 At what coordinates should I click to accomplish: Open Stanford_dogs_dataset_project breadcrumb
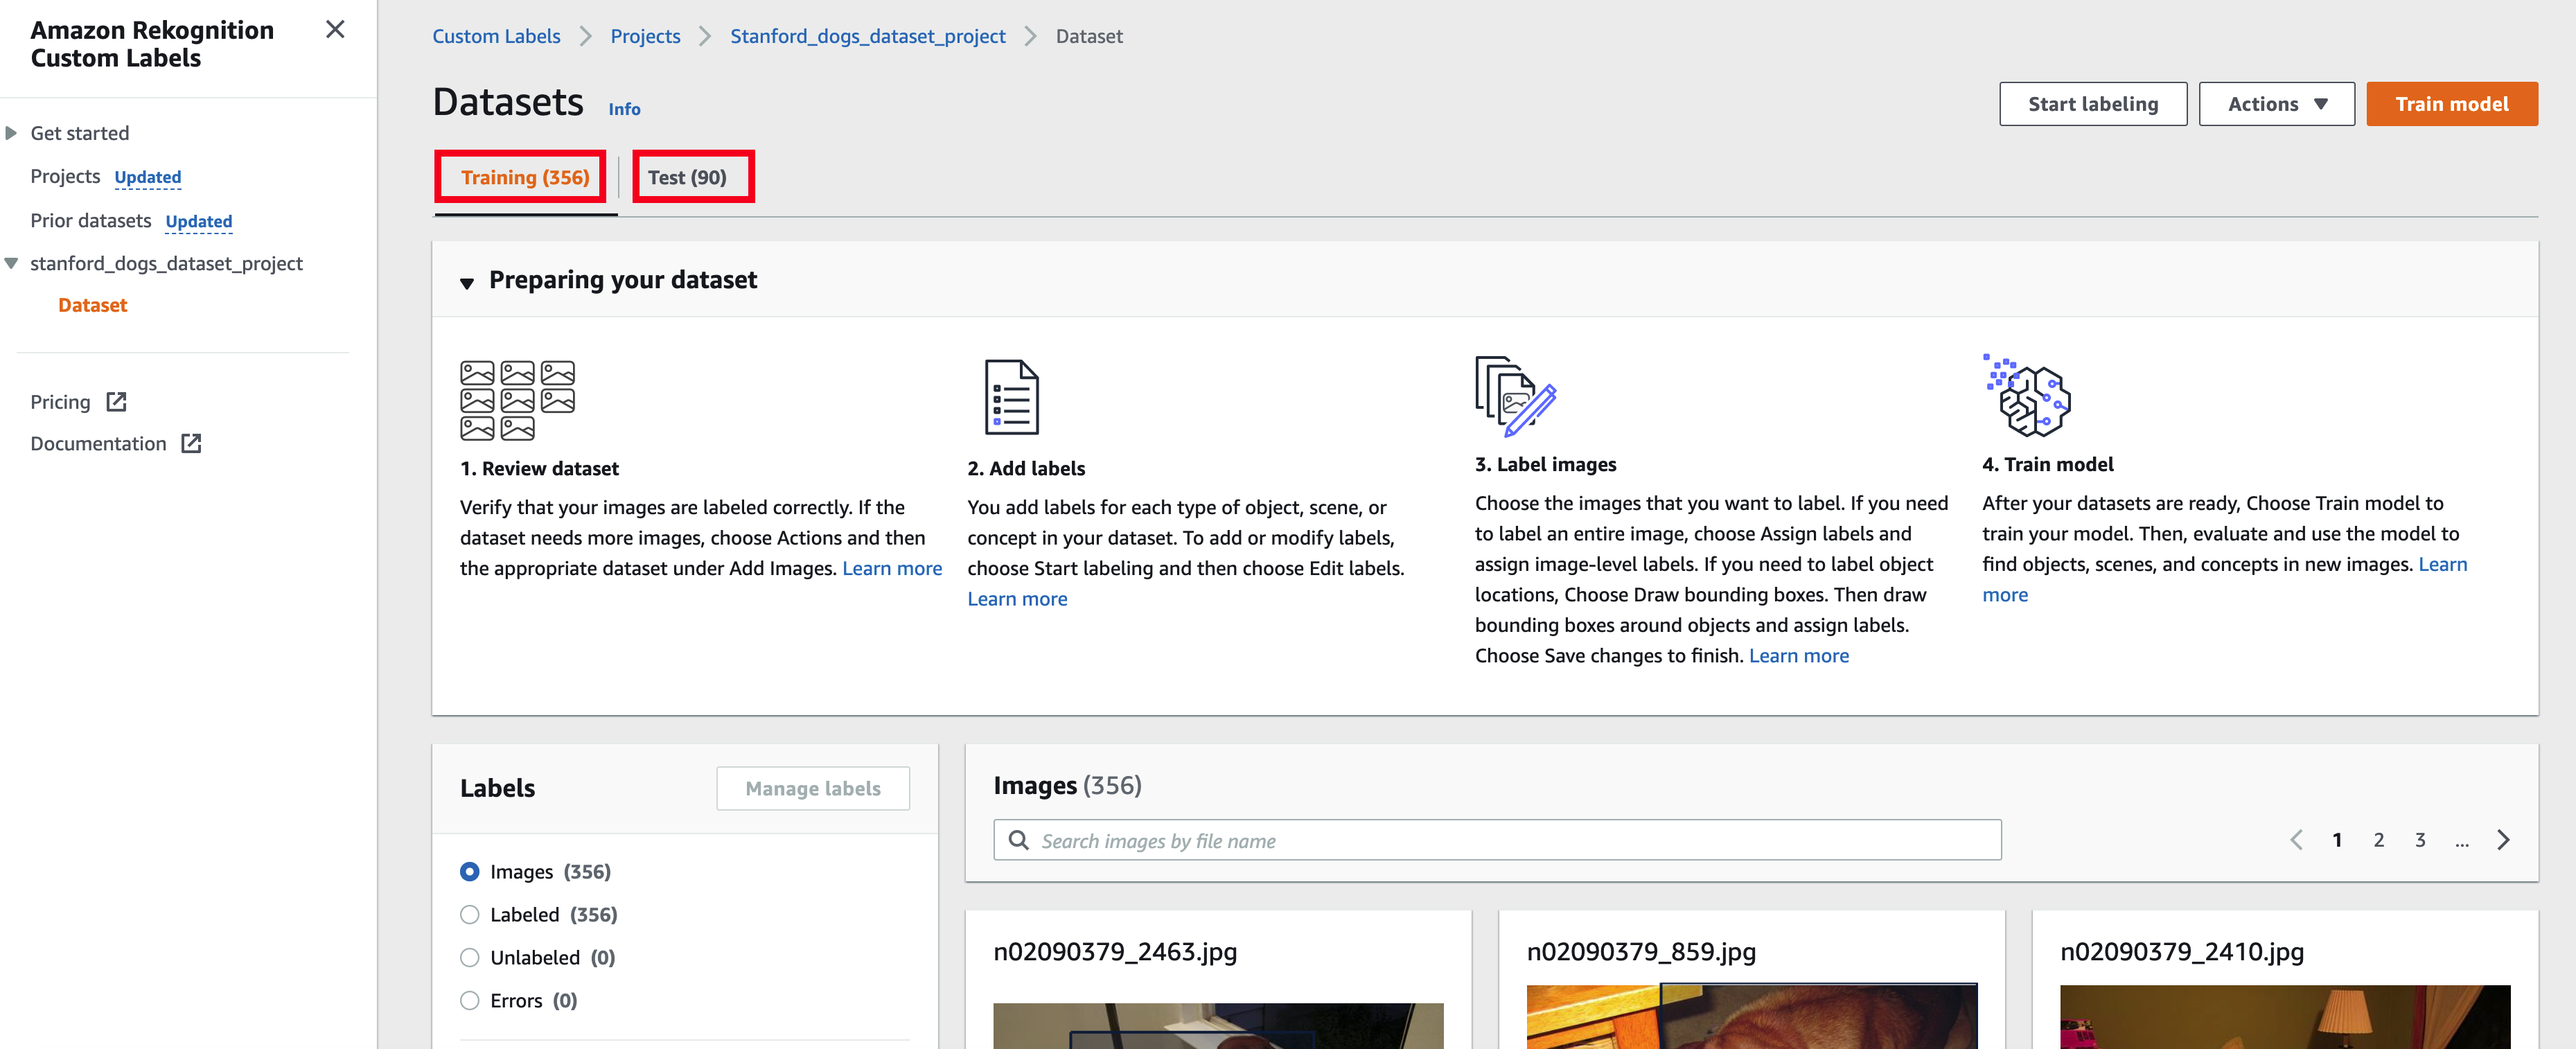click(x=867, y=36)
